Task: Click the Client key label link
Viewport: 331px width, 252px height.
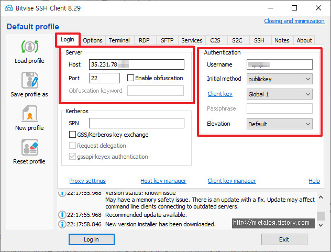Action: 220,94
